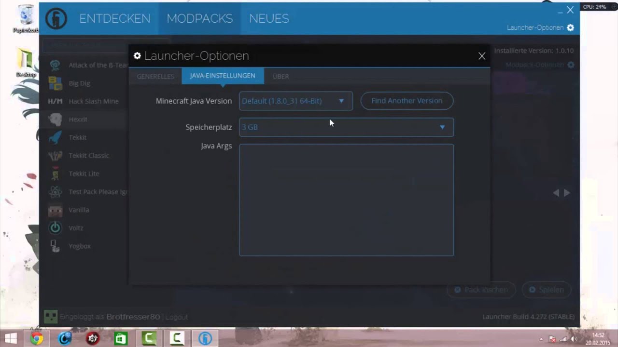Open the Minecraft Java Version dropdown
The width and height of the screenshot is (618, 347).
(x=296, y=101)
